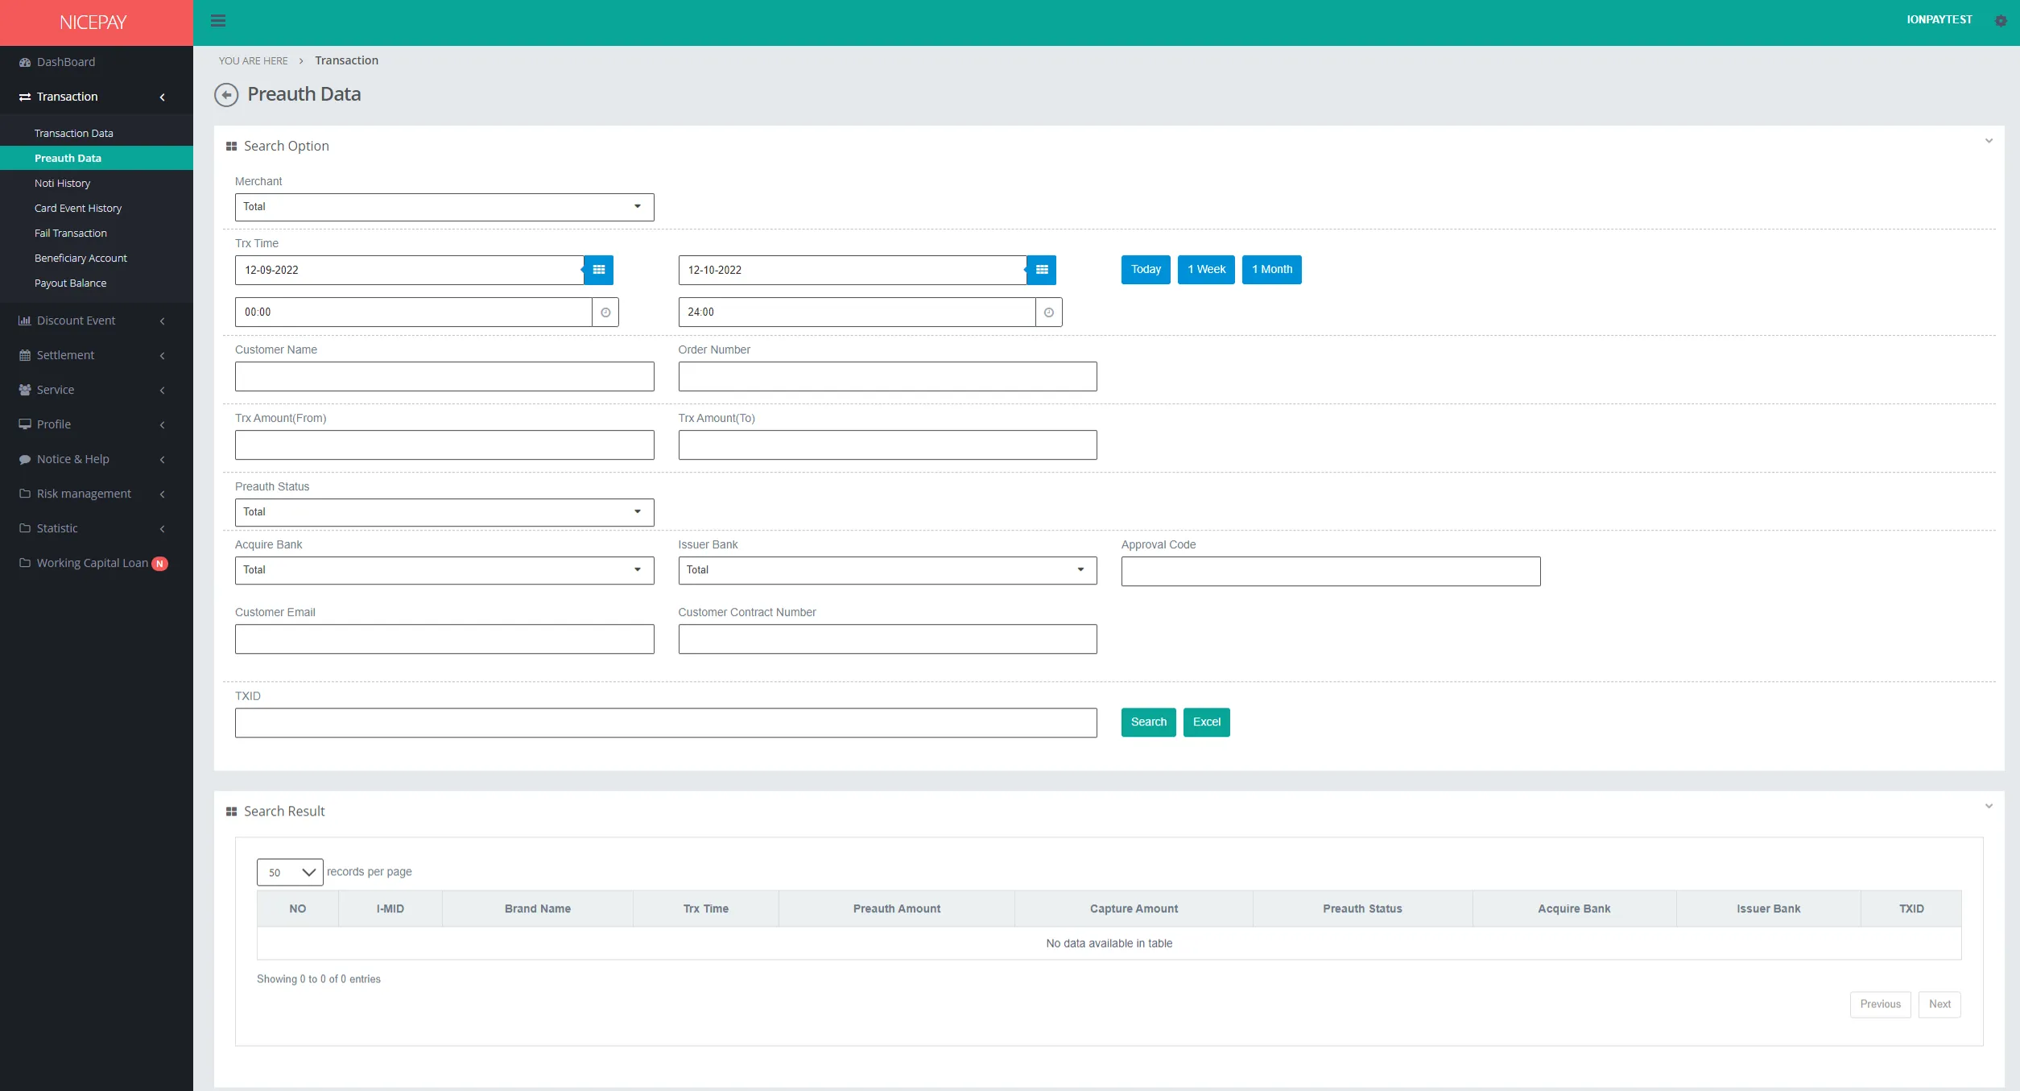The image size is (2020, 1091).
Task: Click the Next pagination button
Action: 1939,1004
